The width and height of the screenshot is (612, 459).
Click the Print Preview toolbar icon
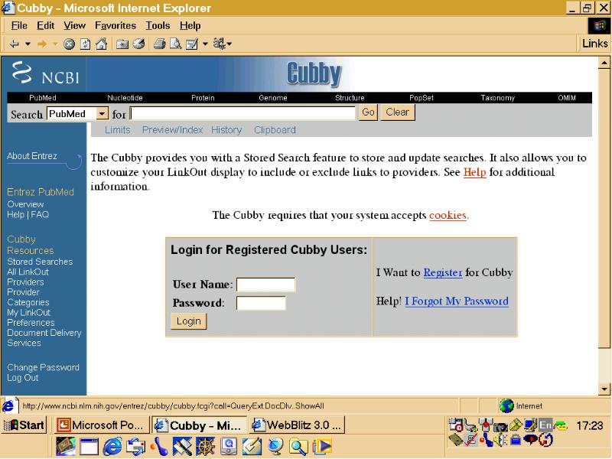(x=175, y=44)
